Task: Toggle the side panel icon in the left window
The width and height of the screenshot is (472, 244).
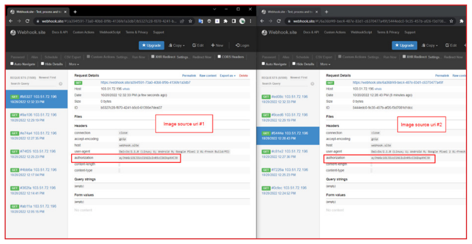Action: click(233, 21)
